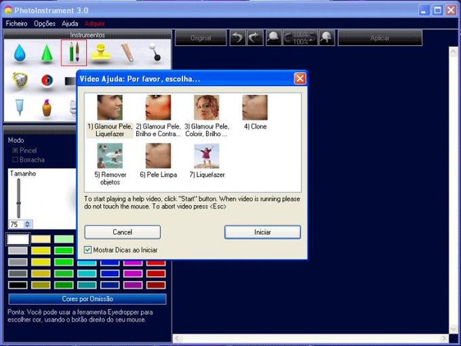Click the Tamanho value field showing 75
The width and height of the screenshot is (461, 346).
tap(16, 224)
